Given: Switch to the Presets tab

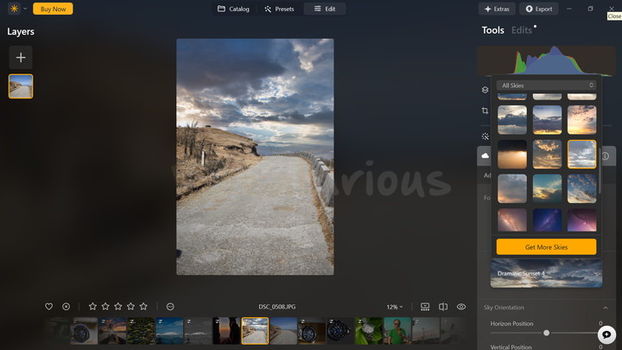Looking at the screenshot, I should click(279, 9).
